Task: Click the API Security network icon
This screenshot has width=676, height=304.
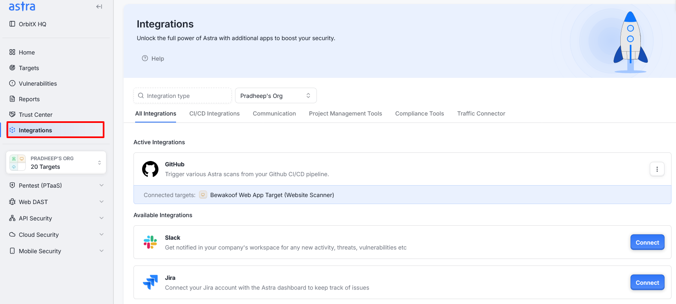Action: pos(12,218)
